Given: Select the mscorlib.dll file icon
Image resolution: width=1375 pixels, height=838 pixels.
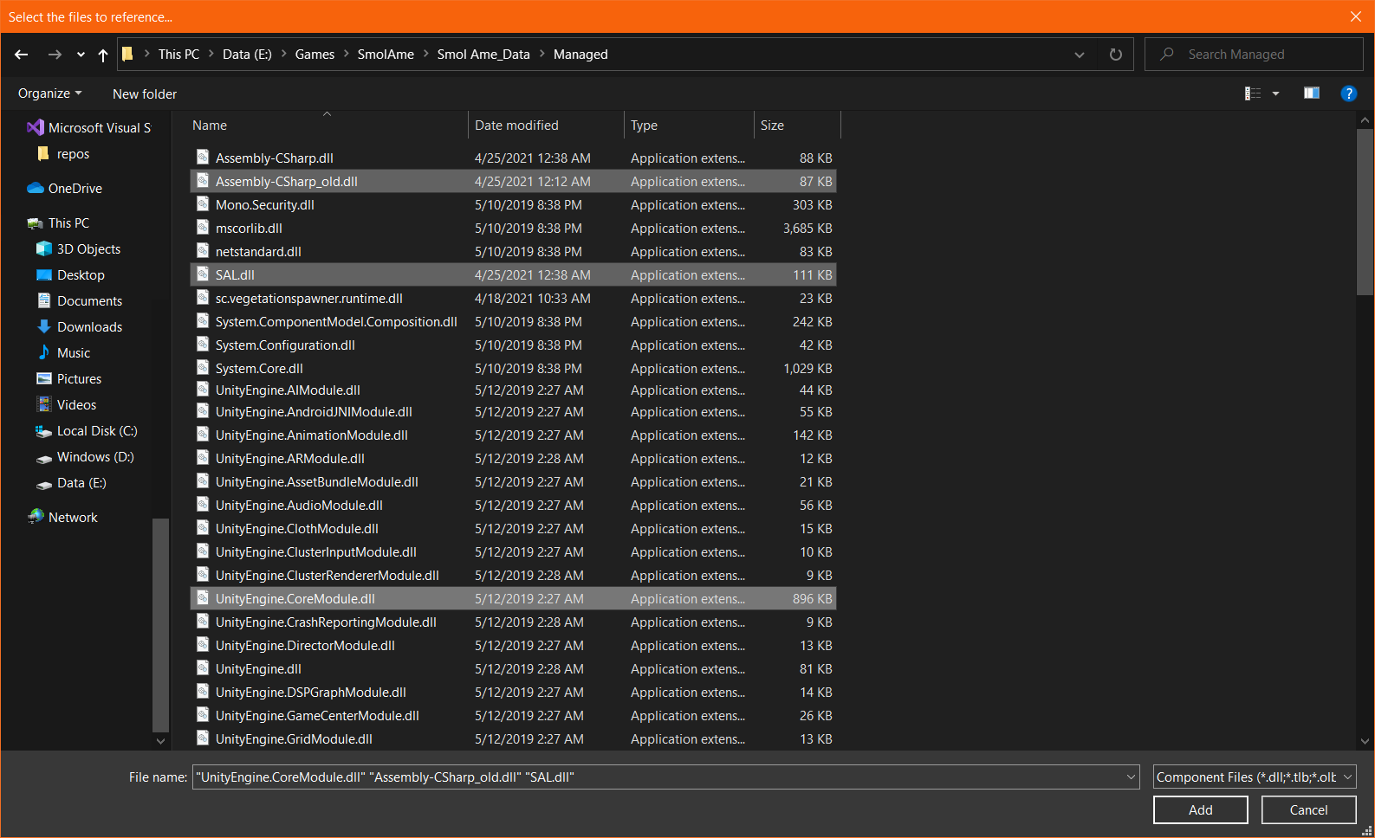Looking at the screenshot, I should (x=203, y=228).
